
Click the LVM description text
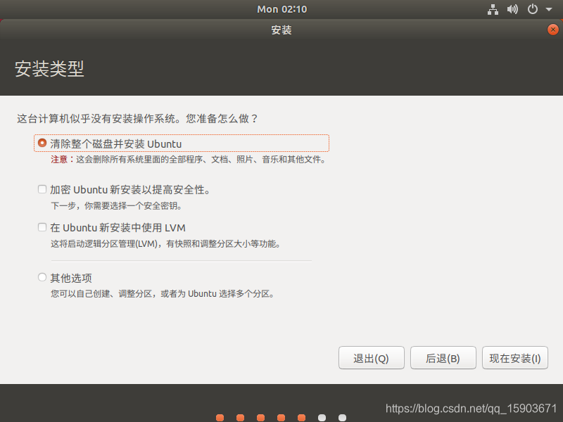(165, 244)
